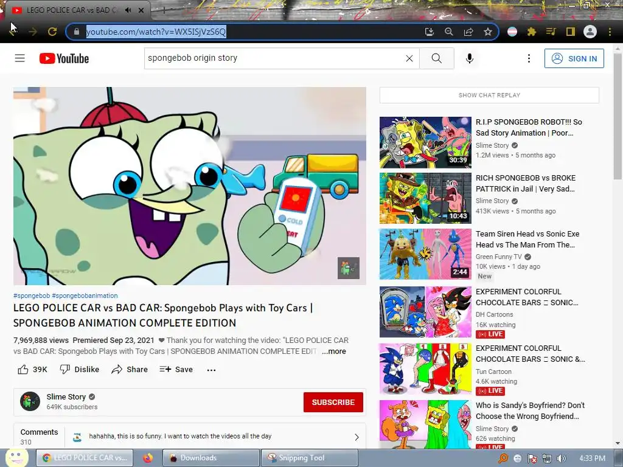Image resolution: width=623 pixels, height=467 pixels.
Task: Click SHOW CHAT REPLAY button
Action: point(489,95)
